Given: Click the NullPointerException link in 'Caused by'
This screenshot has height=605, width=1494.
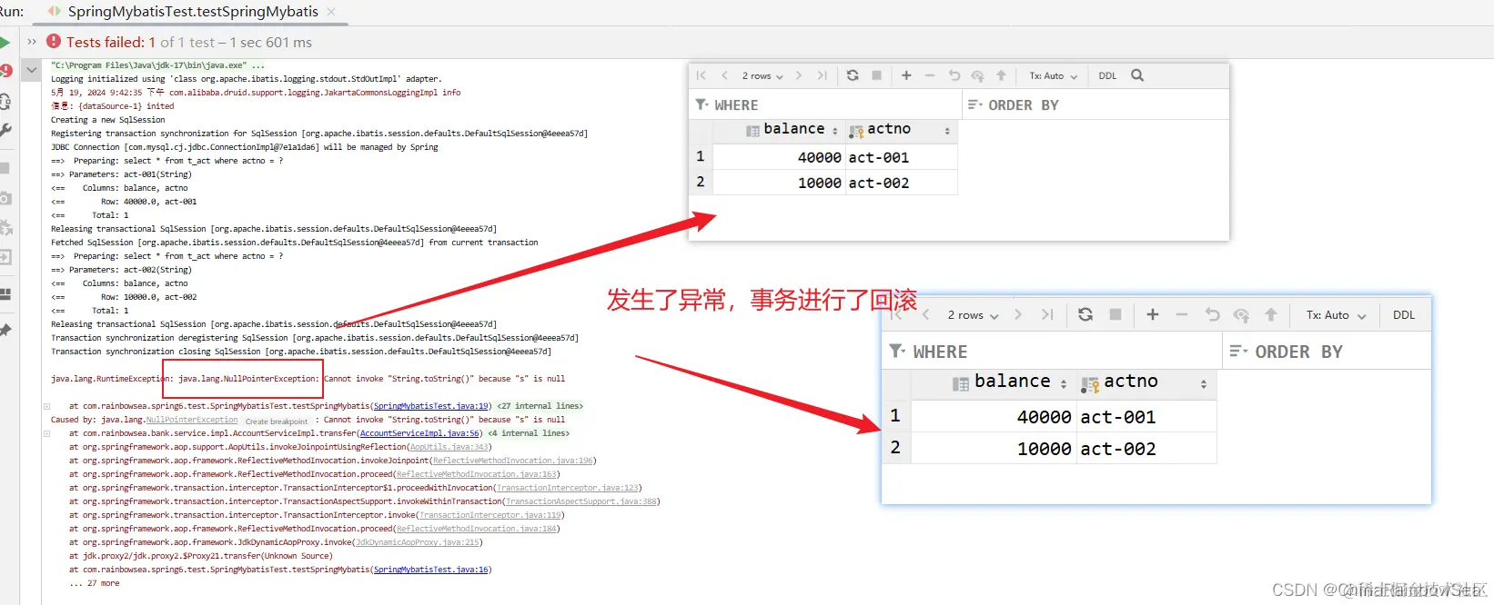Looking at the screenshot, I should pos(192,420).
